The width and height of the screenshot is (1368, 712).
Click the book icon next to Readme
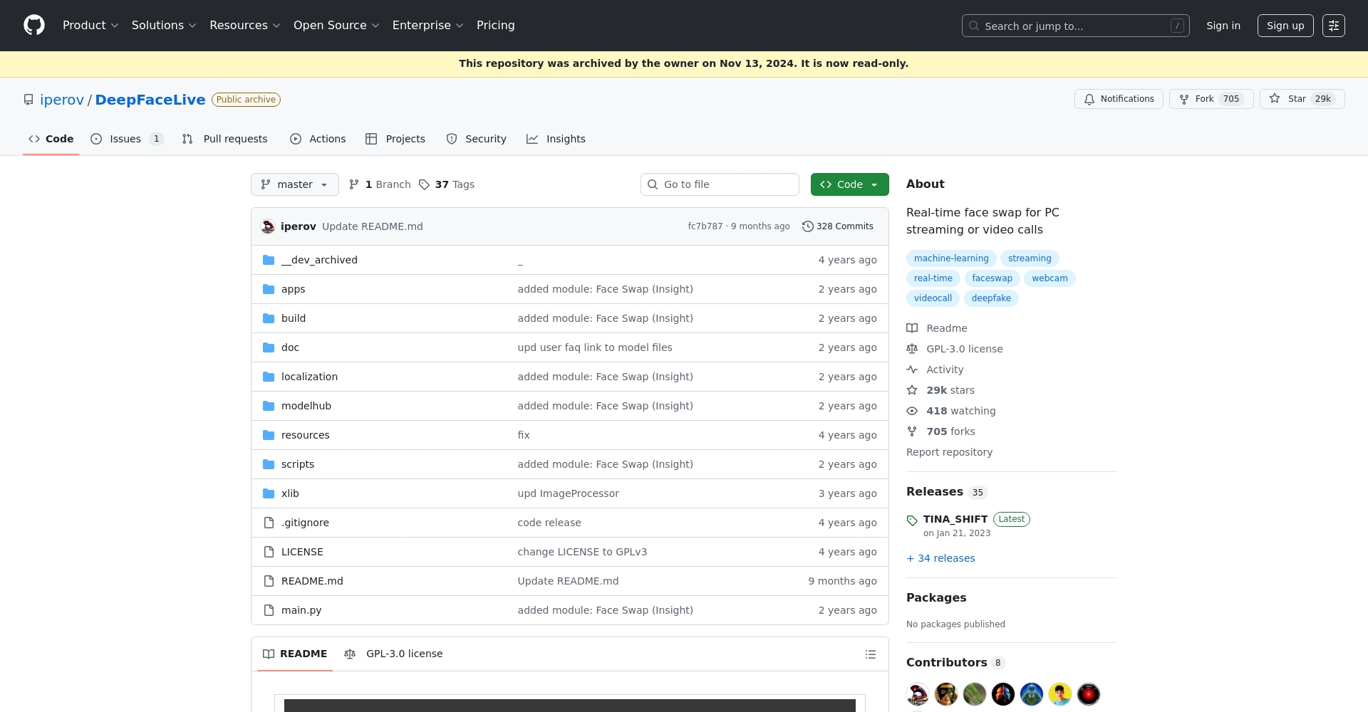(x=912, y=328)
